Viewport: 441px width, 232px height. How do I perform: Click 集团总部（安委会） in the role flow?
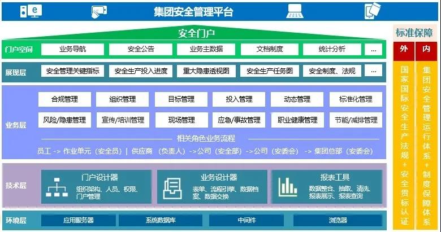click(x=343, y=151)
